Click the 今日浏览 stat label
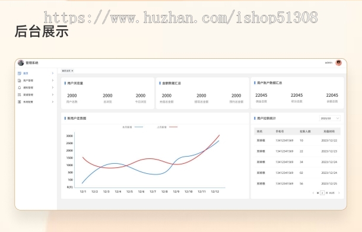 pos(141,102)
